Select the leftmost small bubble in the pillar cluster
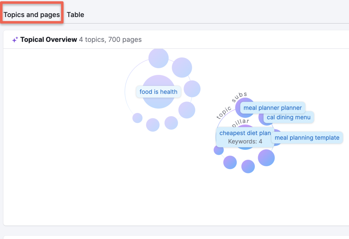 218,150
